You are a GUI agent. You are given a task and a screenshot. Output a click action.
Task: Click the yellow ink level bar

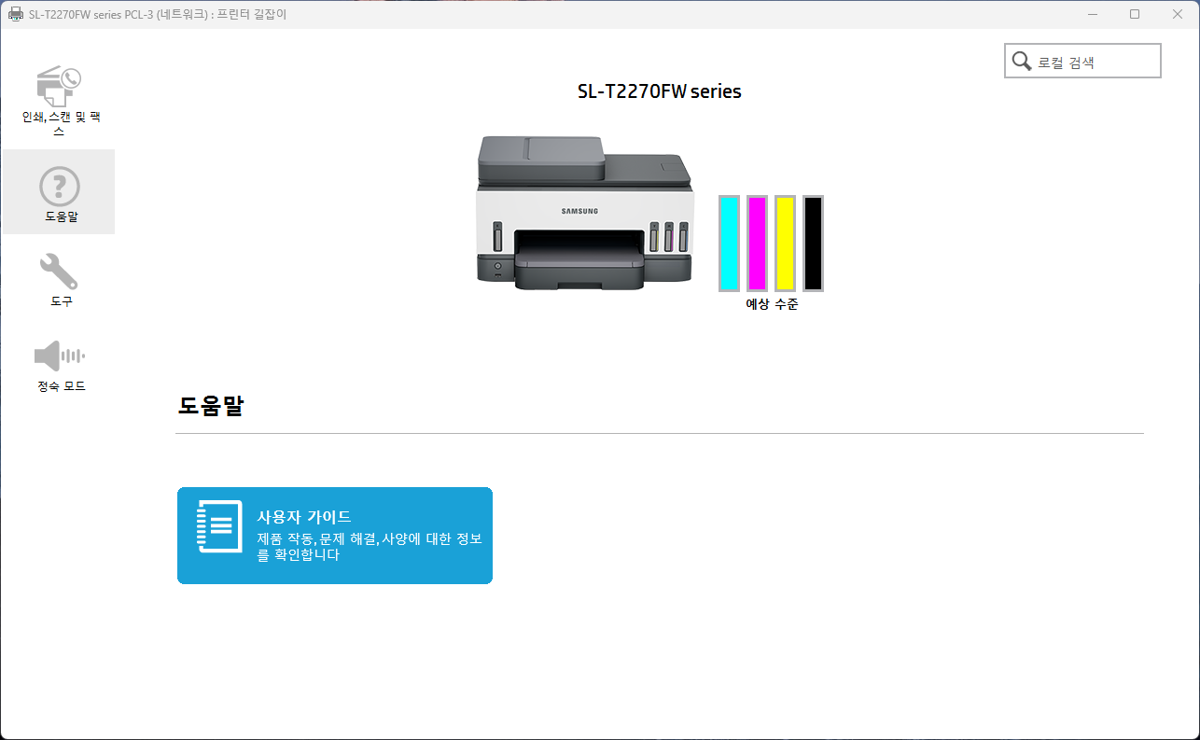[x=785, y=244]
